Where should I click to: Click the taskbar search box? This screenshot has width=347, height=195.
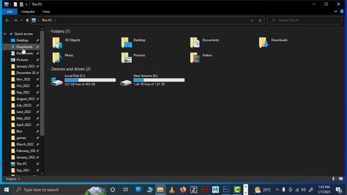(x=60, y=190)
